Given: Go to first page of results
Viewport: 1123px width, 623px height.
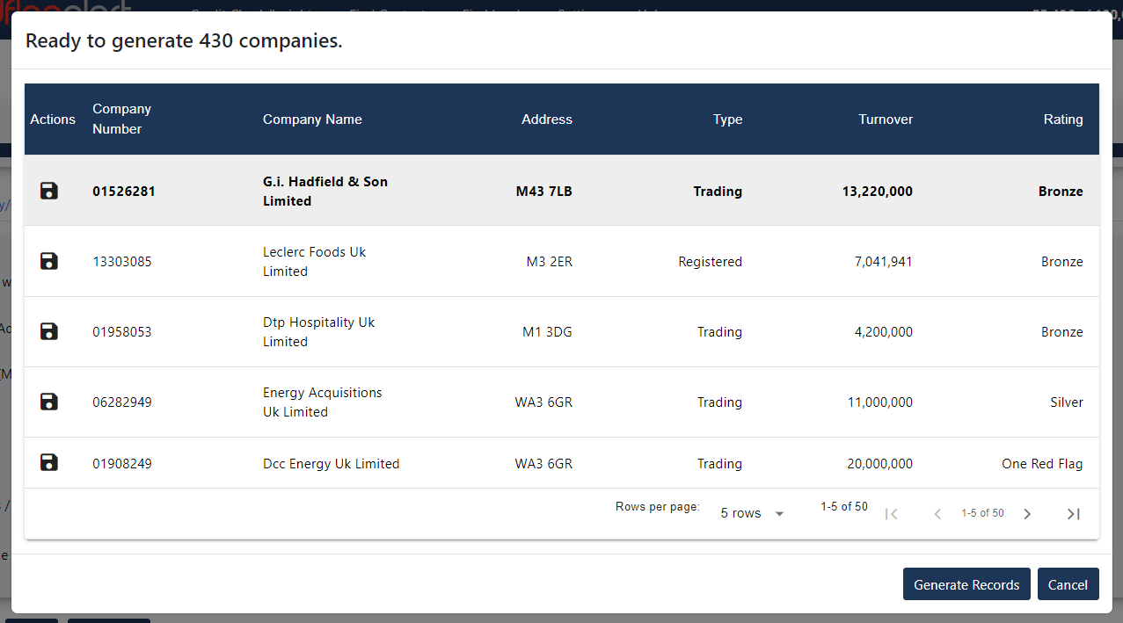Looking at the screenshot, I should click(891, 514).
